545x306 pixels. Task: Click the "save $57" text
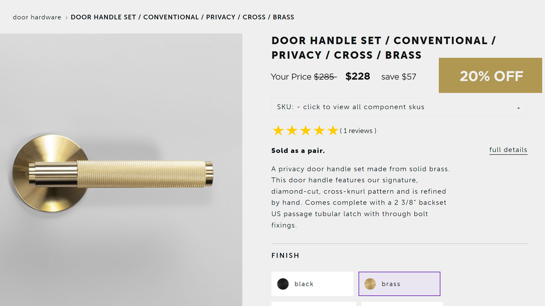click(x=399, y=77)
